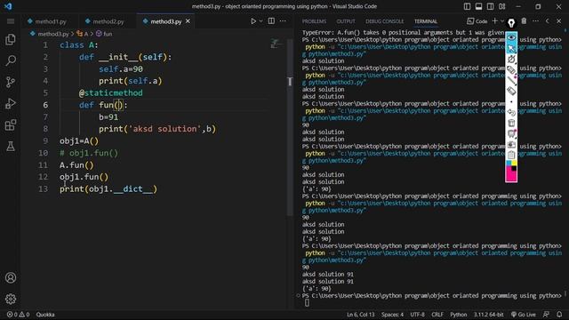Open the Explorer view in activity bar
This screenshot has height=320, width=569.
click(x=11, y=39)
